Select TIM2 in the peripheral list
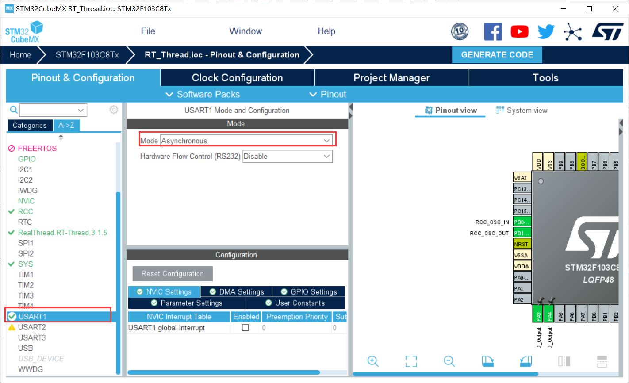629x383 pixels. (26, 285)
